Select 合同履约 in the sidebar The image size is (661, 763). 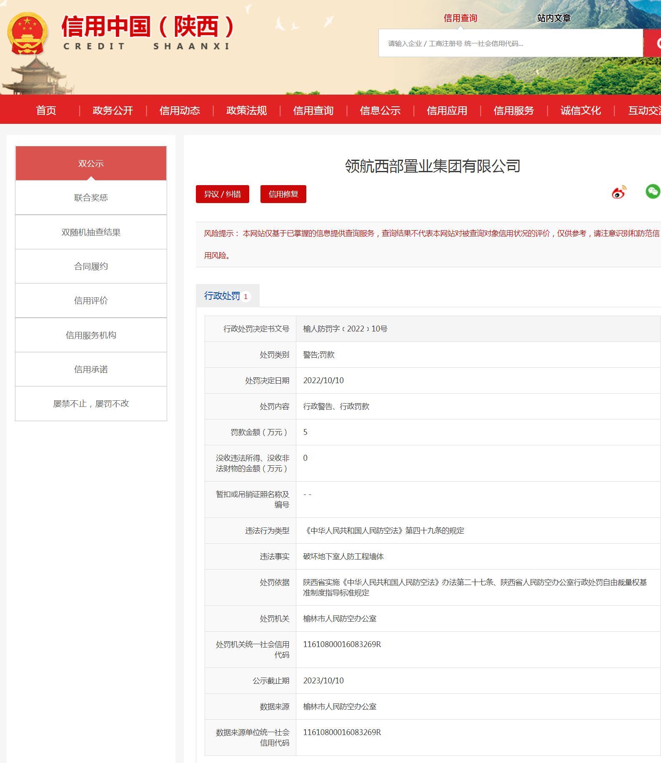tap(91, 266)
